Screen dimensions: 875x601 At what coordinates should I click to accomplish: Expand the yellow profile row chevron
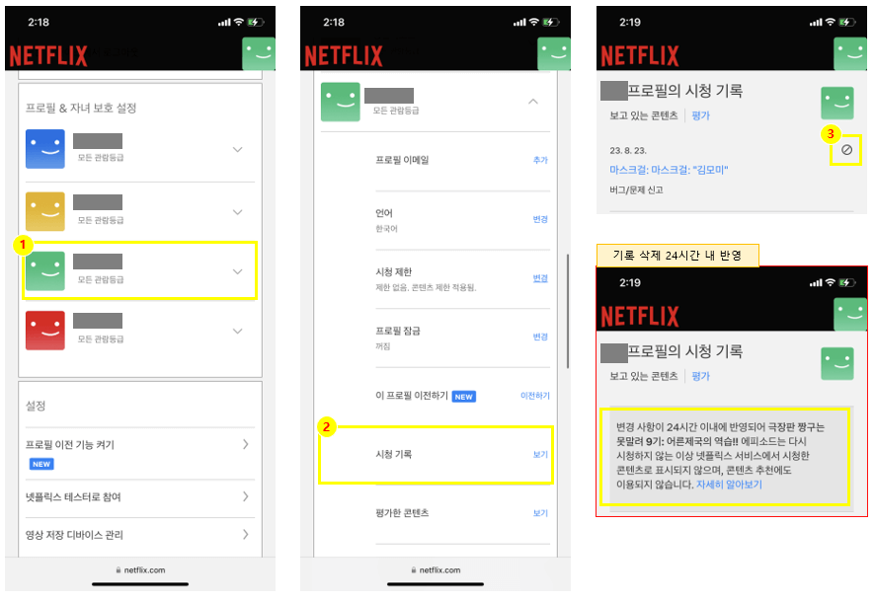pyautogui.click(x=238, y=212)
